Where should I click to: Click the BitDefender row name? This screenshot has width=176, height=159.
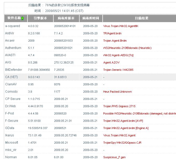click(x=13, y=70)
